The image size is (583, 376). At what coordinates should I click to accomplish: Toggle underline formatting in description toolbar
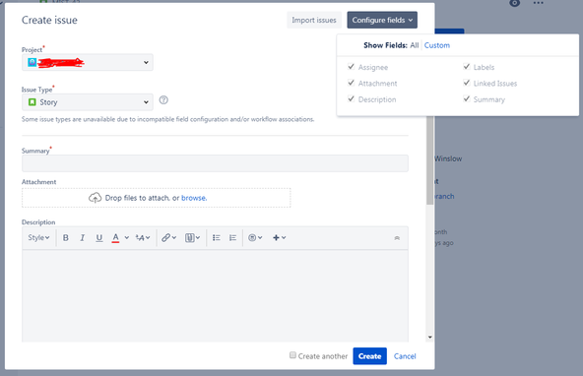click(x=98, y=238)
